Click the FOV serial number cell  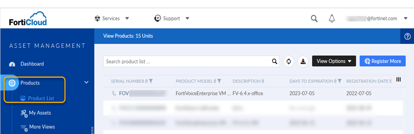[142, 93]
